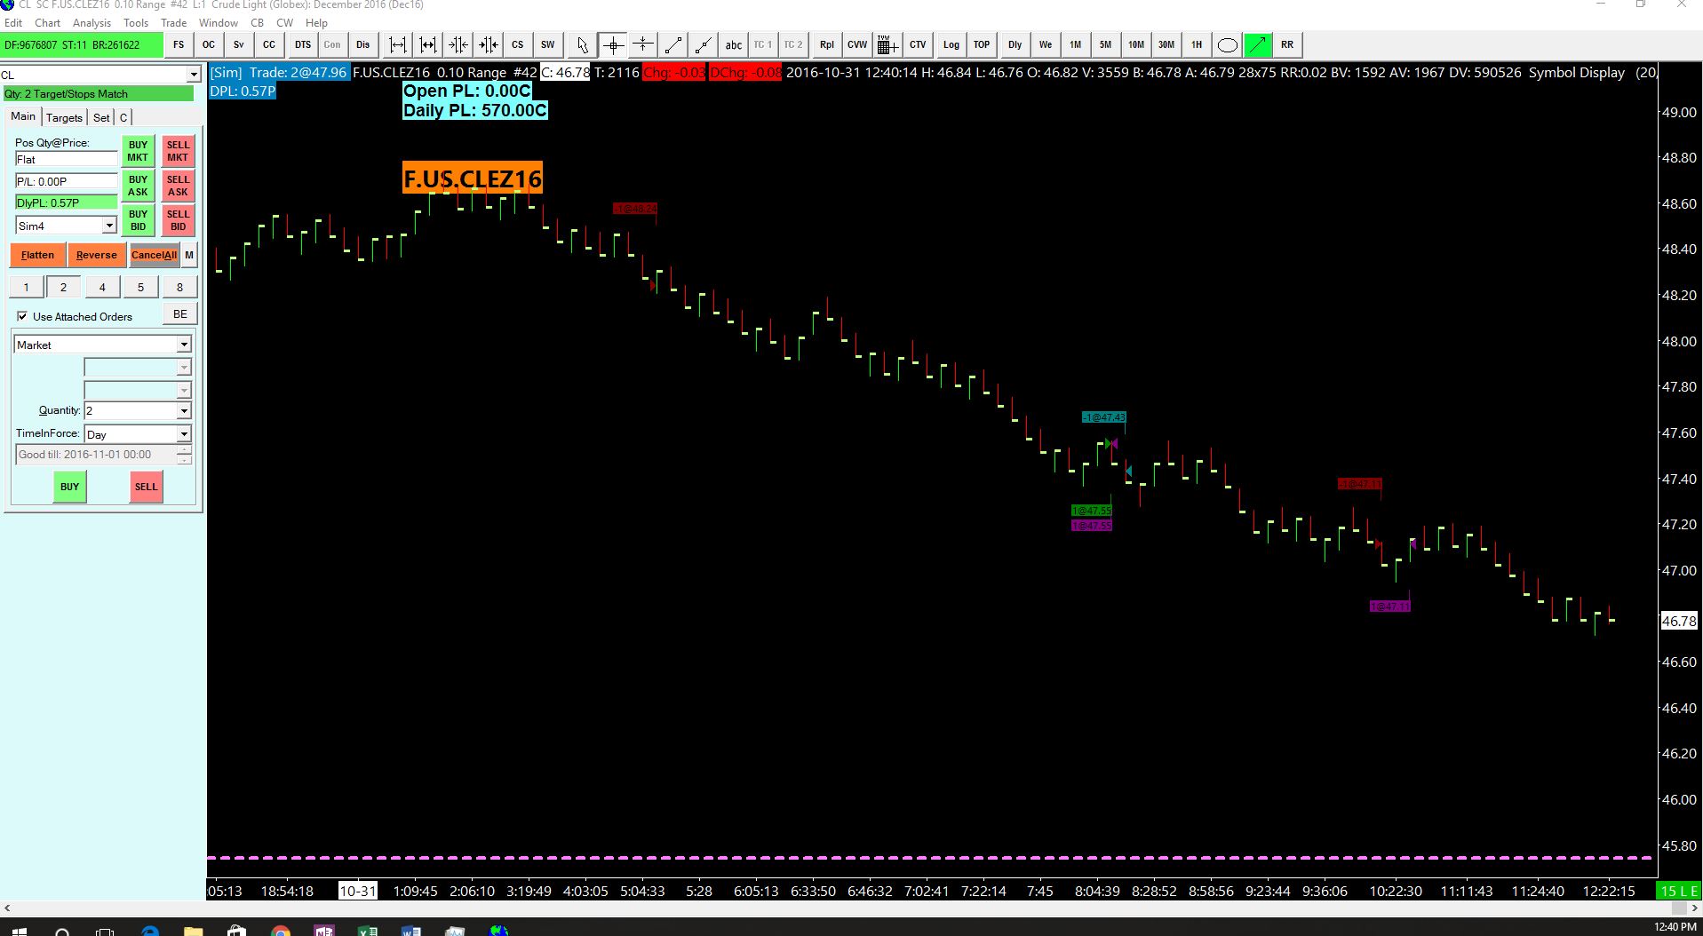The image size is (1703, 936).
Task: Select the line drawing tool
Action: [x=673, y=44]
